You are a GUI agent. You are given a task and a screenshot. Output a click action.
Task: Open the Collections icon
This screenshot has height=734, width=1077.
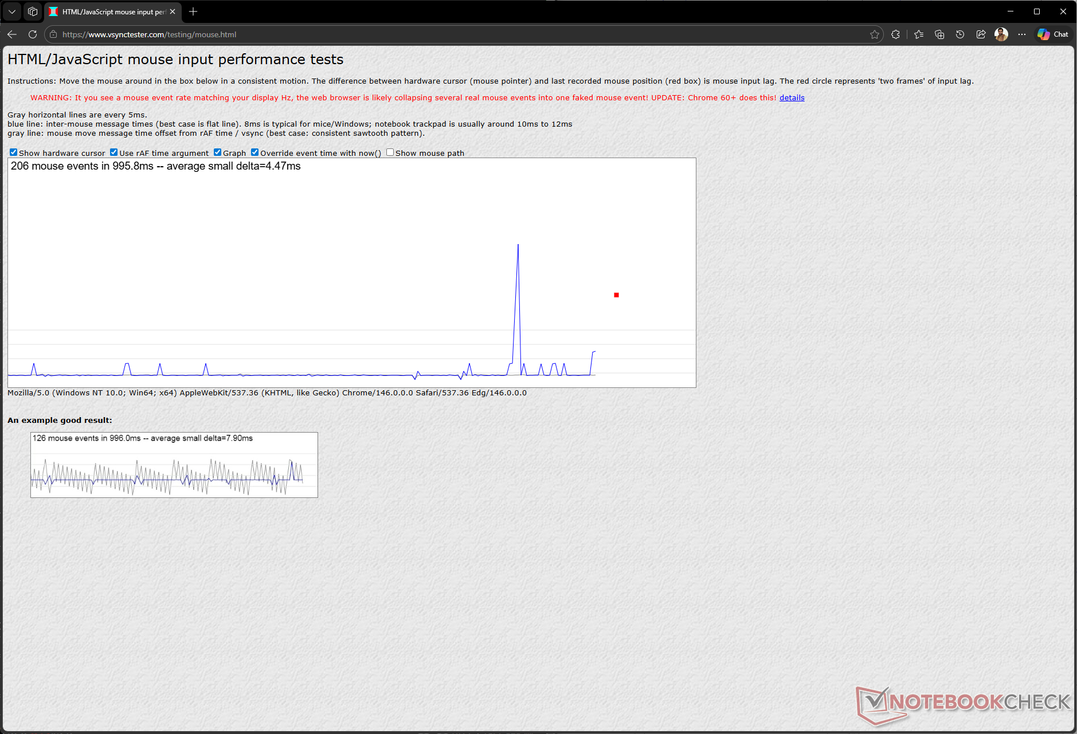click(x=939, y=34)
